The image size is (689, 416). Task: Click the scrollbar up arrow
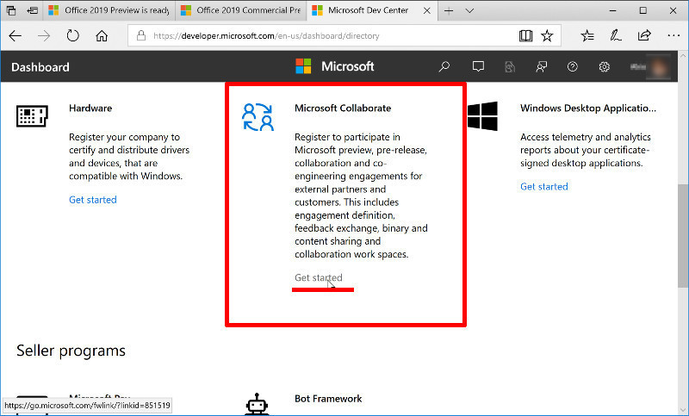click(x=682, y=56)
